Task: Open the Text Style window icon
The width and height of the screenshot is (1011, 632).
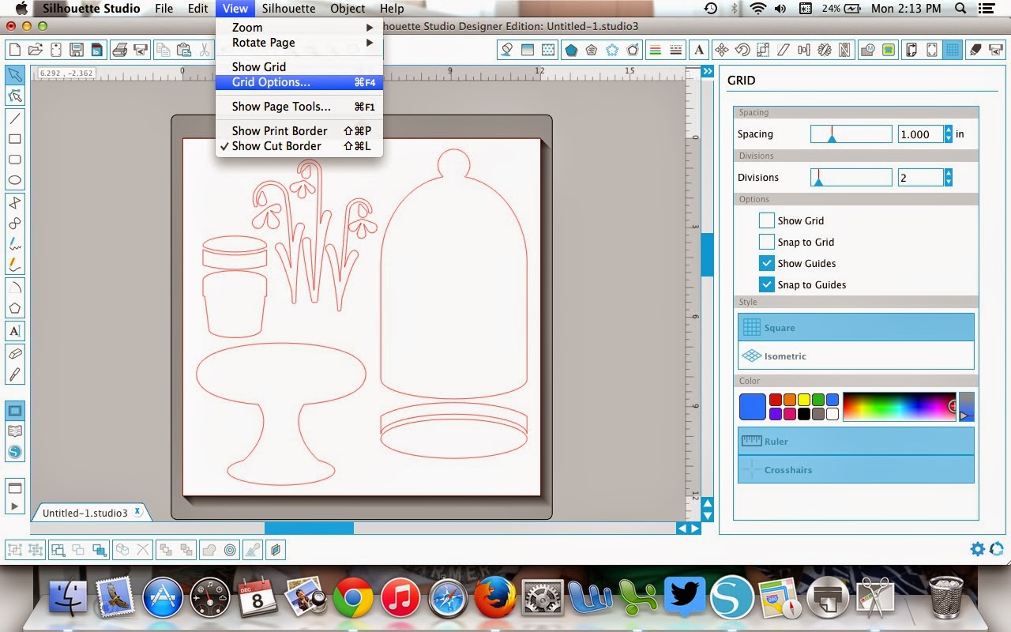Action: tap(699, 50)
